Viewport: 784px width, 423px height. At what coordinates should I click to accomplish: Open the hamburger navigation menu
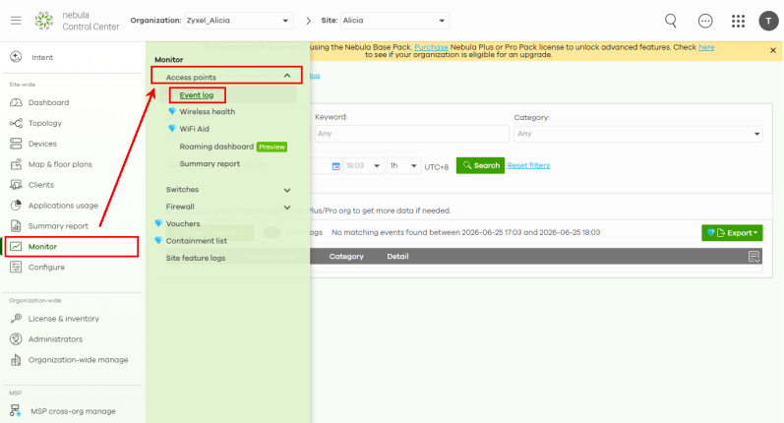point(16,21)
